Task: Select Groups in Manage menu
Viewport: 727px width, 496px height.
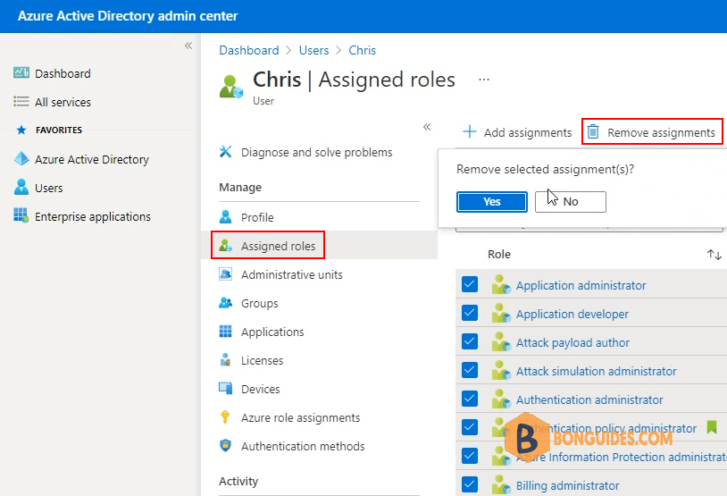Action: click(259, 304)
